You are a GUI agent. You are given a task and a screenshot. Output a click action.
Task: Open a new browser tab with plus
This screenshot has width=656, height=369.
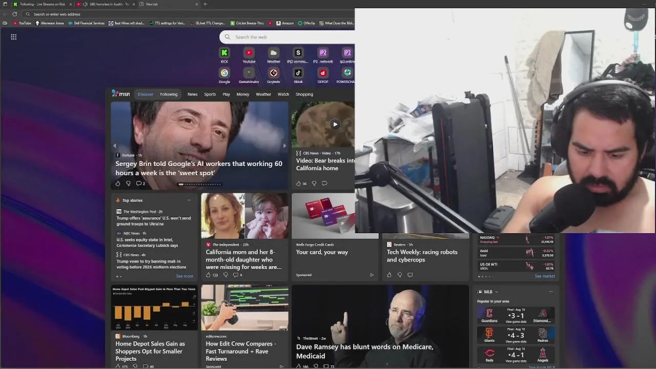[205, 4]
